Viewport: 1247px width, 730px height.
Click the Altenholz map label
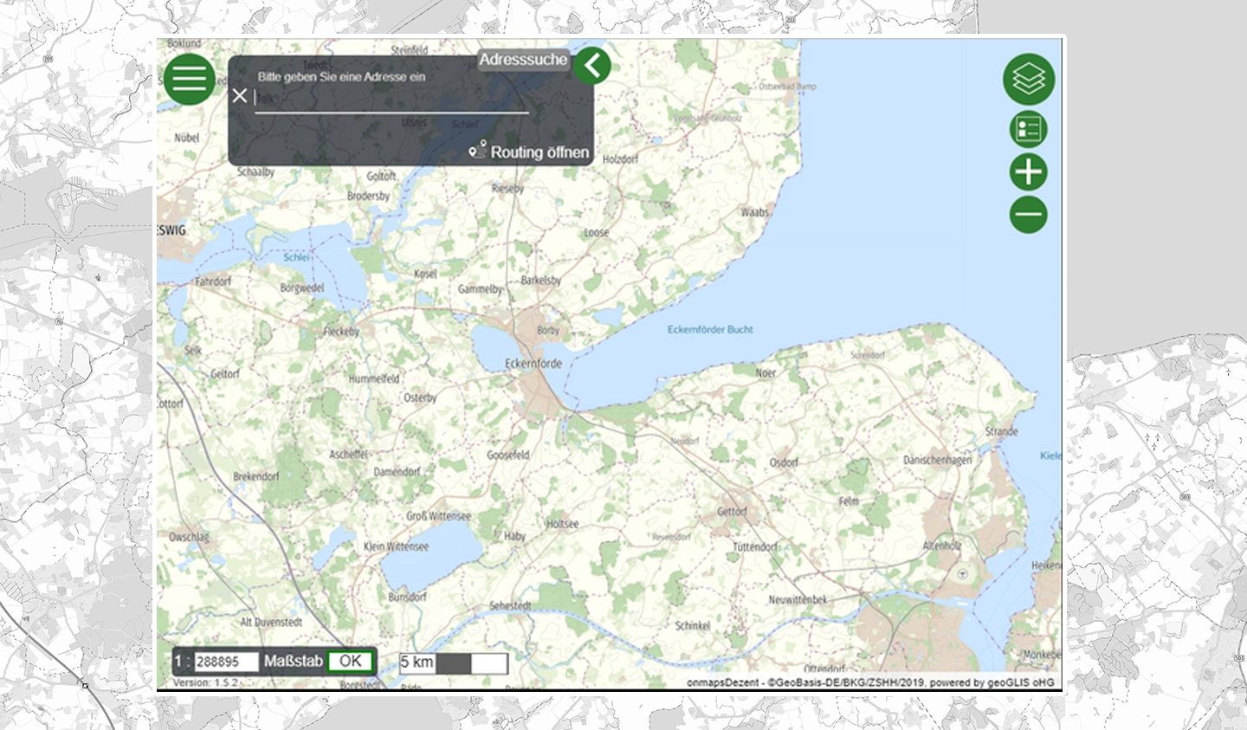942,546
